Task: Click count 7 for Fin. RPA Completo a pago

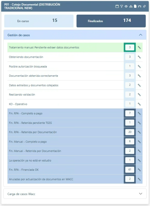Action: [x=130, y=113]
